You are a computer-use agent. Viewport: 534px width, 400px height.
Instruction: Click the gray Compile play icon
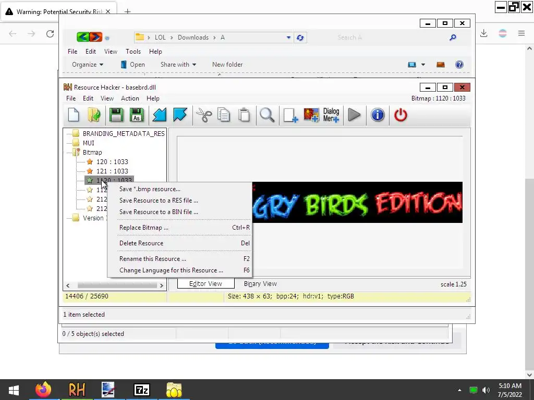pyautogui.click(x=354, y=115)
